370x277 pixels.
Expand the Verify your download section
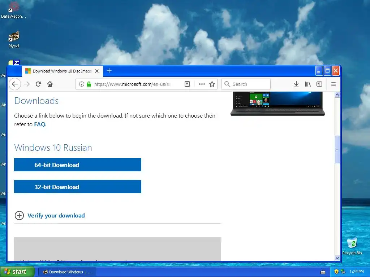click(56, 216)
